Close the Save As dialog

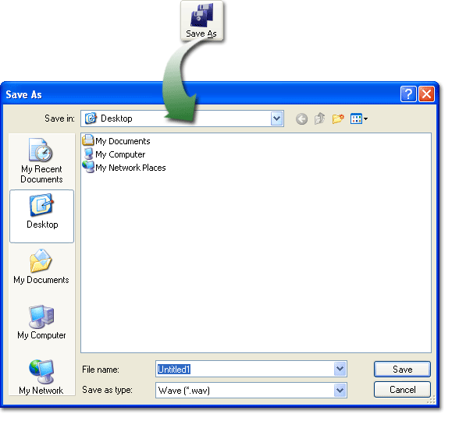[426, 94]
